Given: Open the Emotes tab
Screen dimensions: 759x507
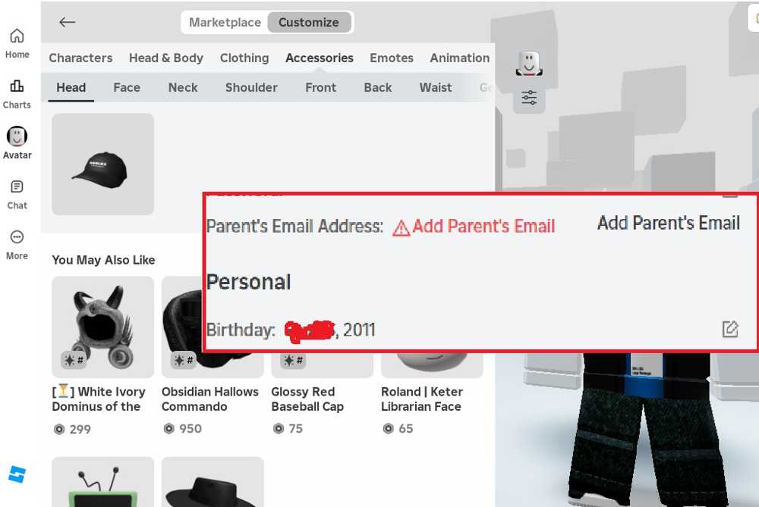Looking at the screenshot, I should 392,58.
